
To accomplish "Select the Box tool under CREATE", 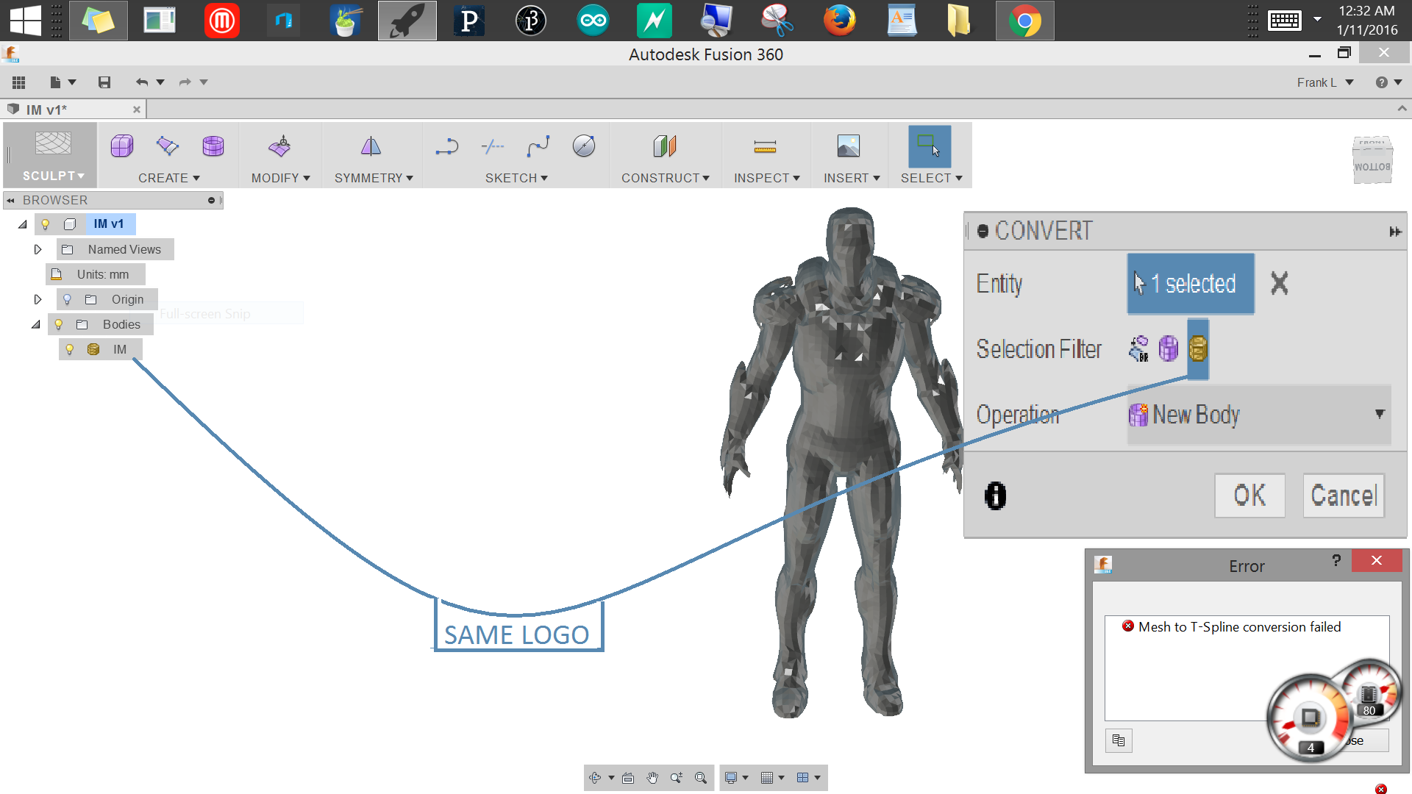I will (x=121, y=146).
